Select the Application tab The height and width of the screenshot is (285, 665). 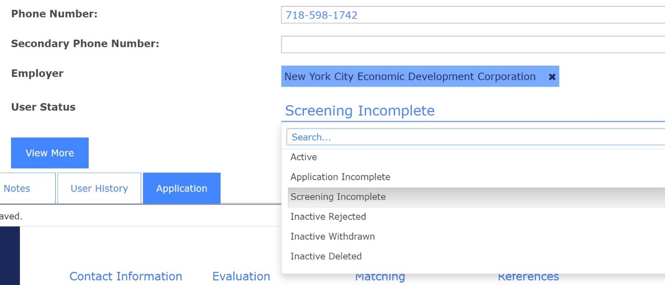(181, 188)
